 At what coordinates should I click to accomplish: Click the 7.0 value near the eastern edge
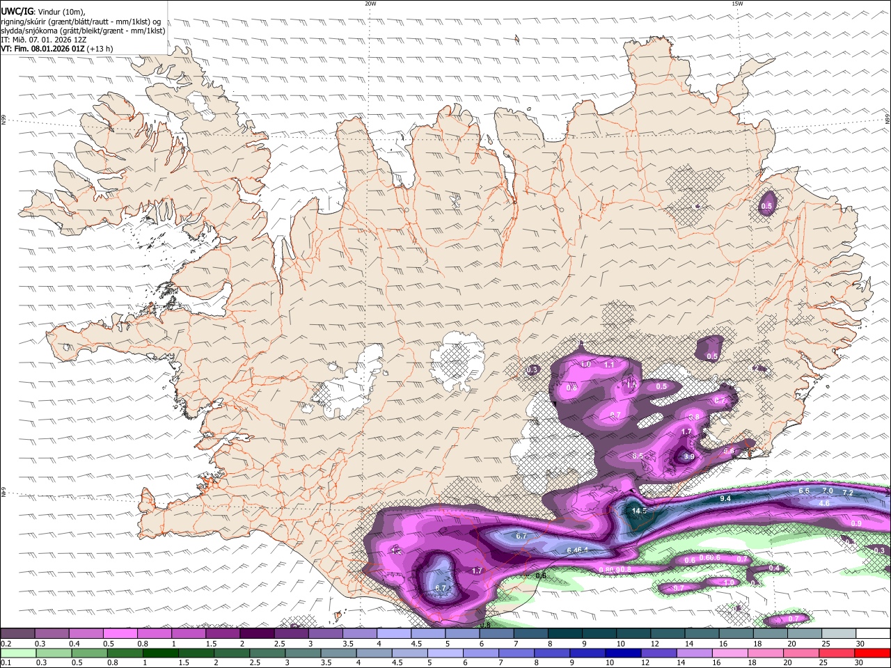828,491
